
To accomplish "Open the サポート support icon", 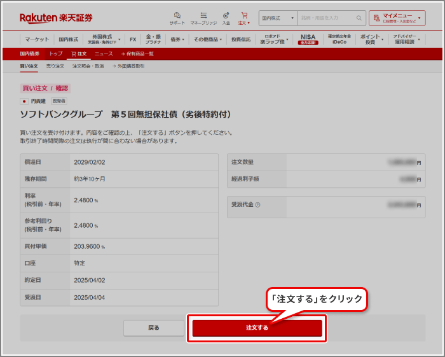I will [x=177, y=18].
